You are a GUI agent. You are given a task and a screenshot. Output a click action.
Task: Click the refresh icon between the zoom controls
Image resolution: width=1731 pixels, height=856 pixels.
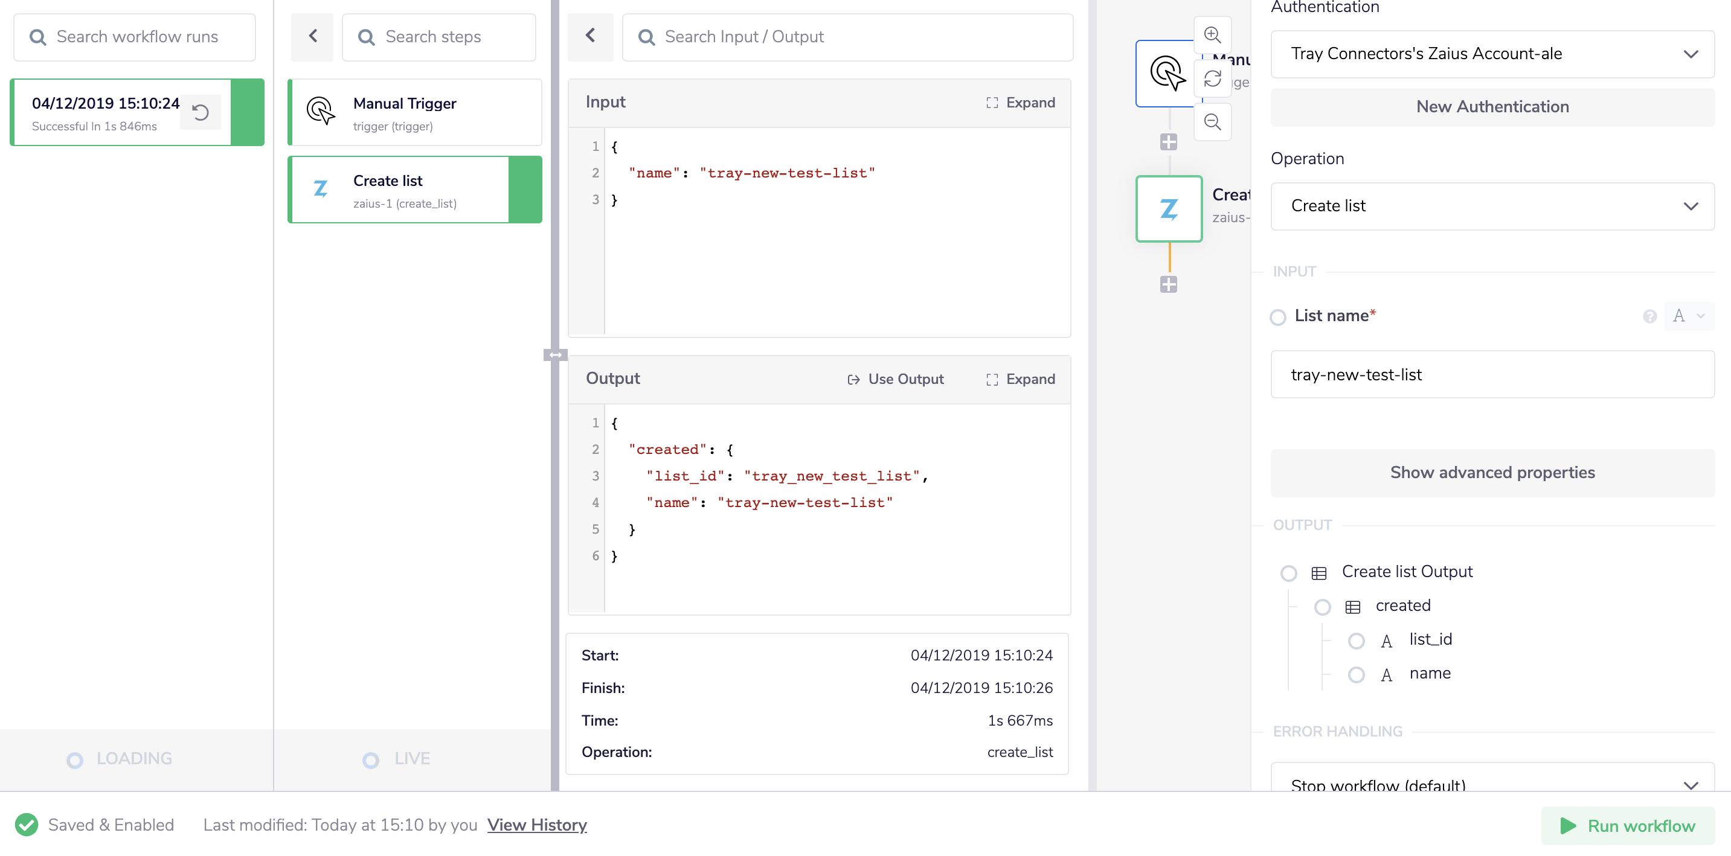(1212, 78)
